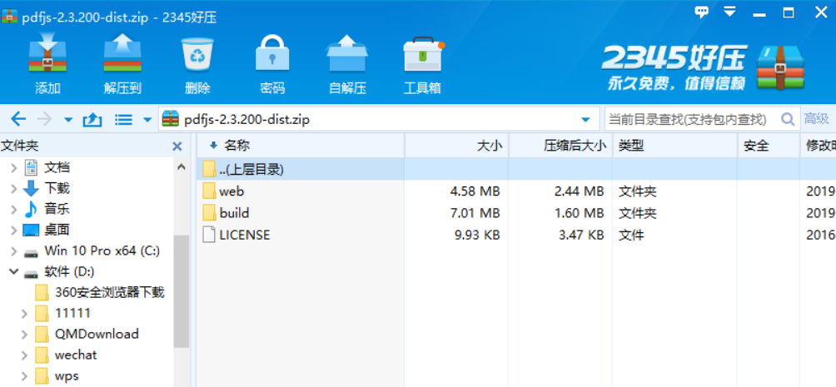This screenshot has width=836, height=387.
Task: Select the QMDownload folder in tree
Action: (97, 334)
